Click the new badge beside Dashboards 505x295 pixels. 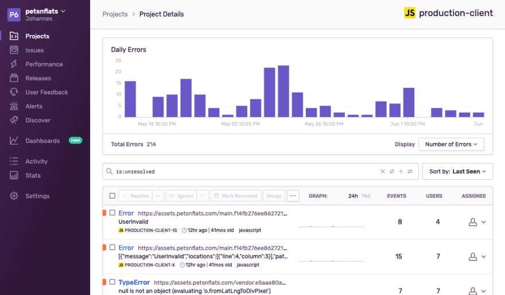[x=75, y=141]
